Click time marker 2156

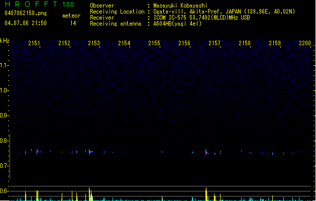[x=184, y=43]
